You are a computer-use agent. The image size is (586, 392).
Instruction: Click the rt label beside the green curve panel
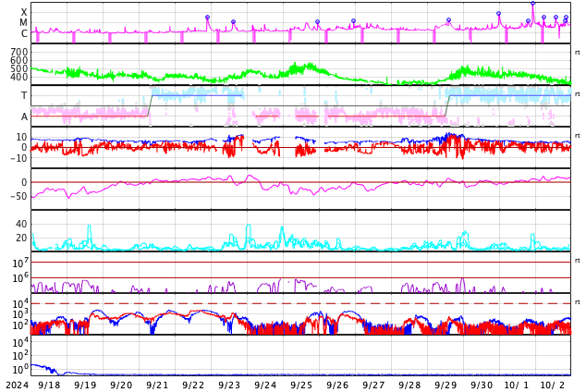[x=578, y=53]
